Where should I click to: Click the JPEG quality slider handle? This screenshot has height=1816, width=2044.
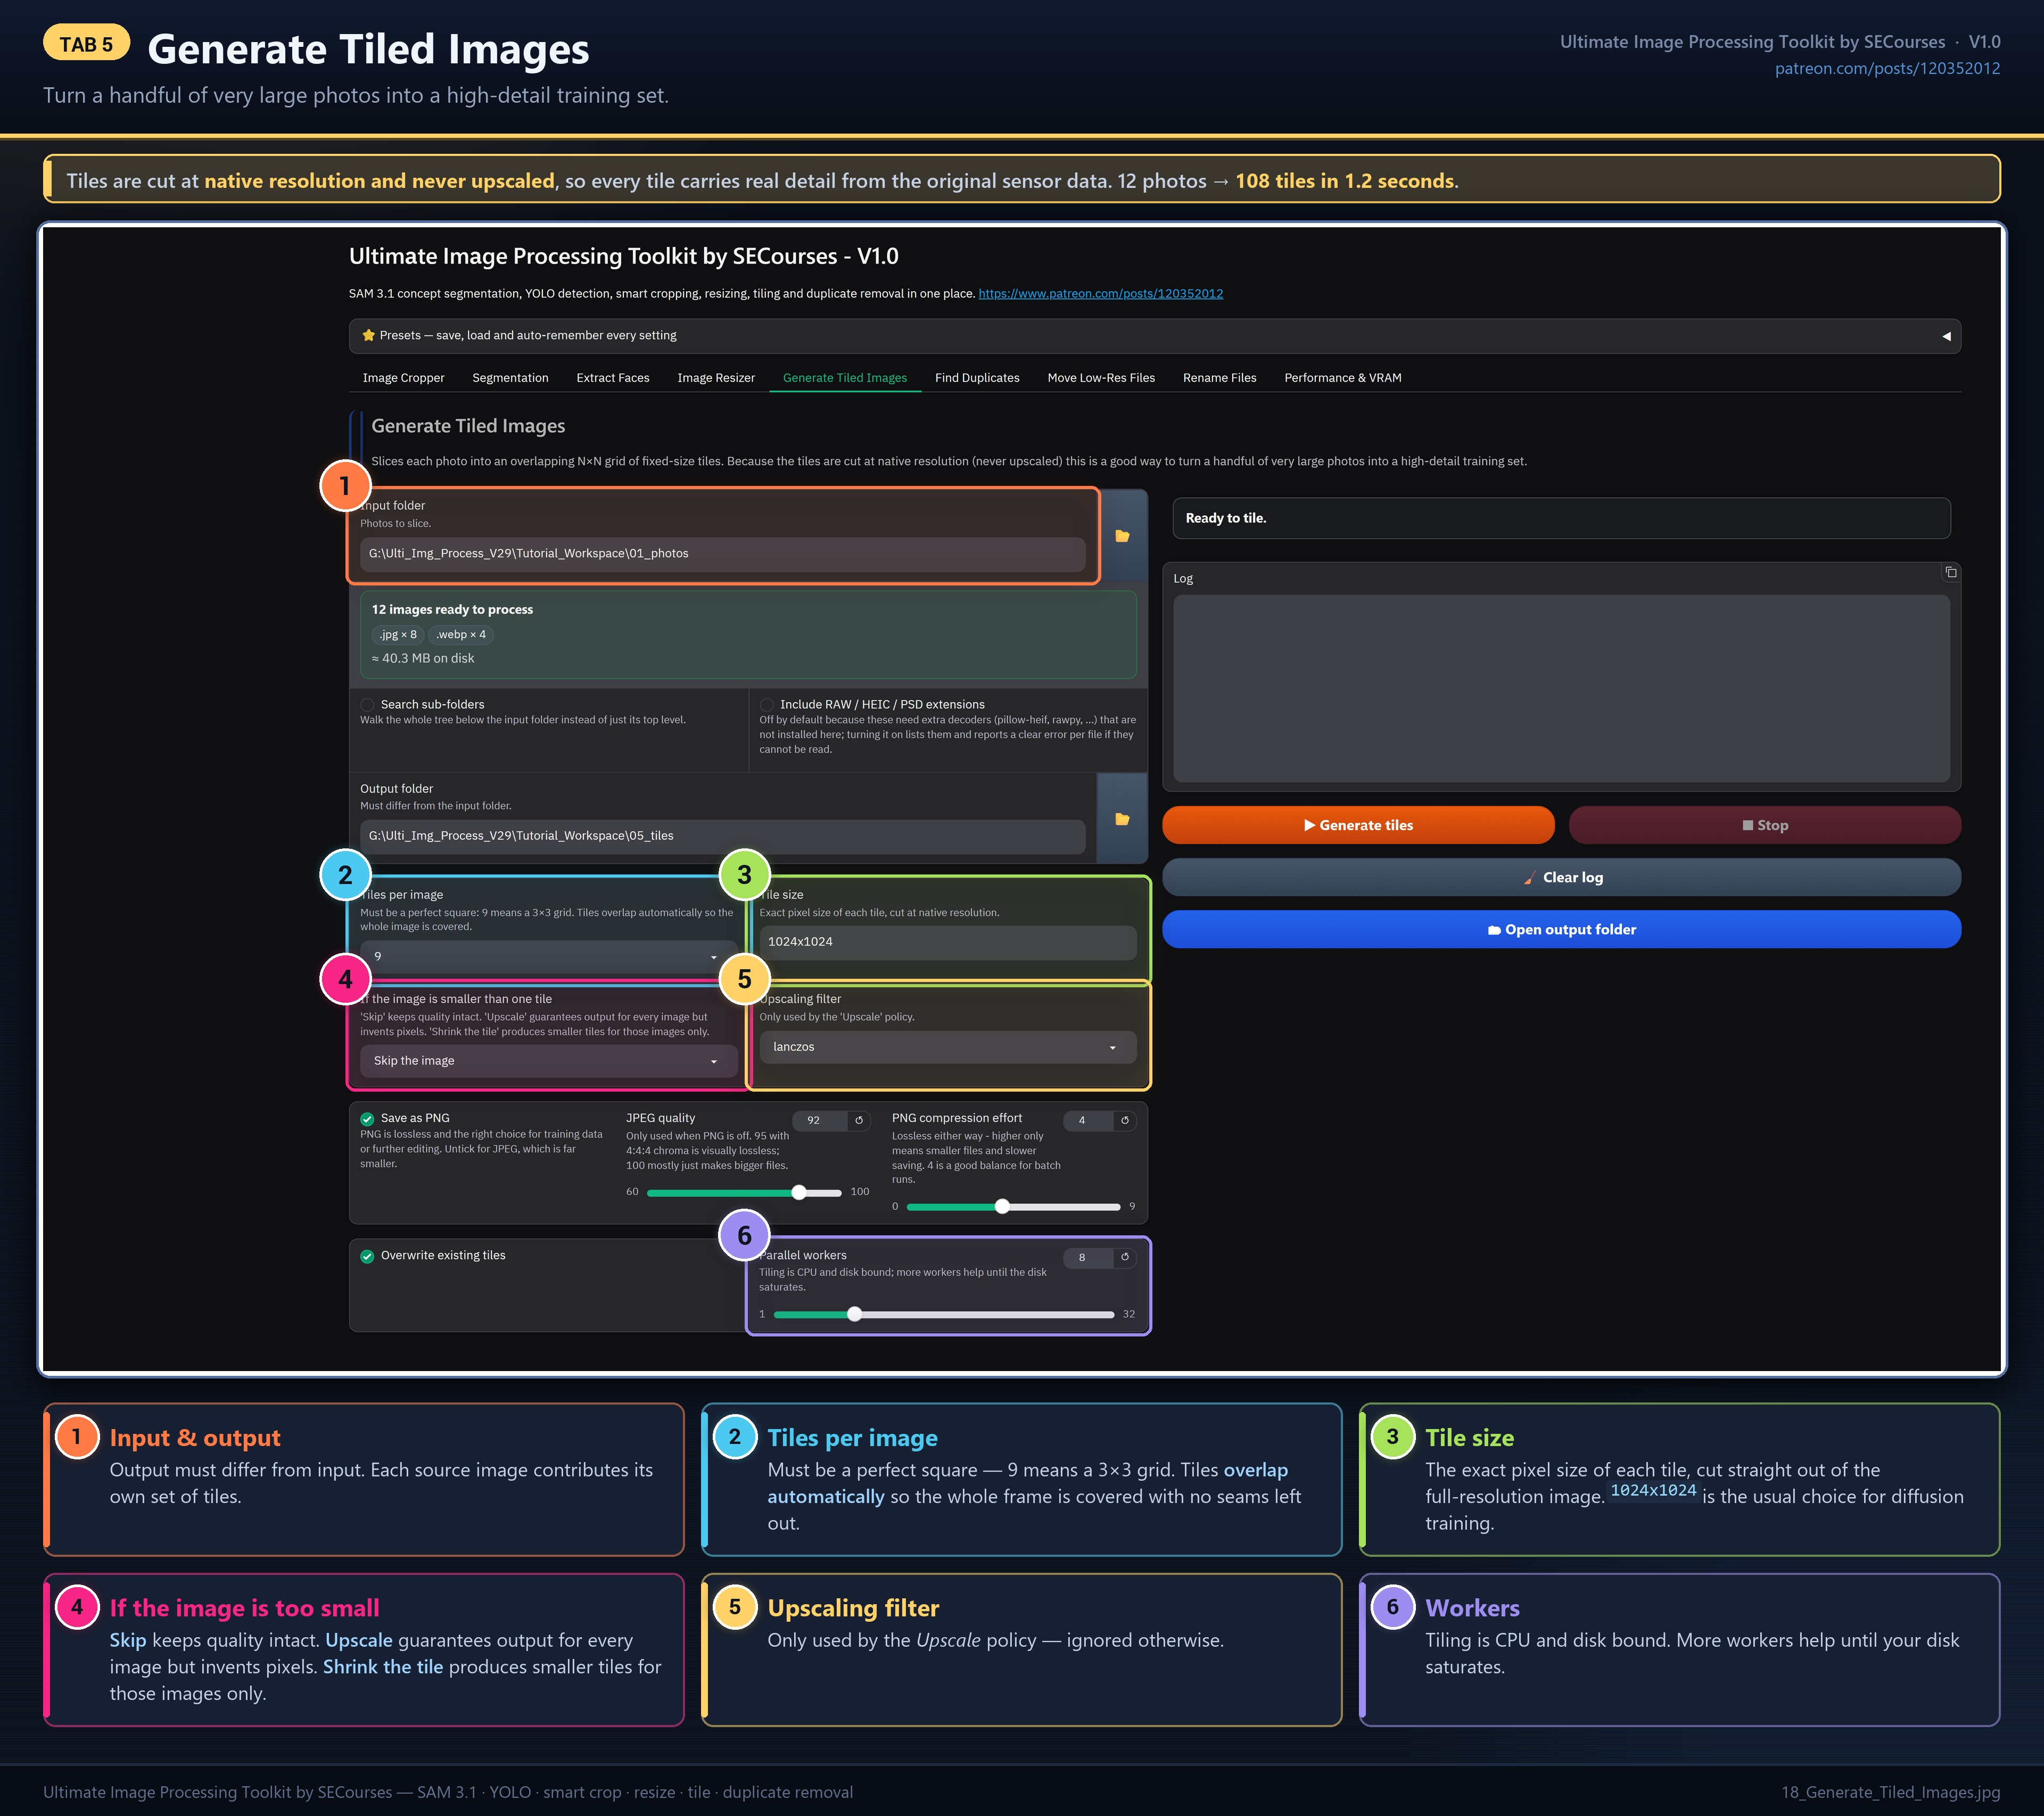pos(799,1192)
